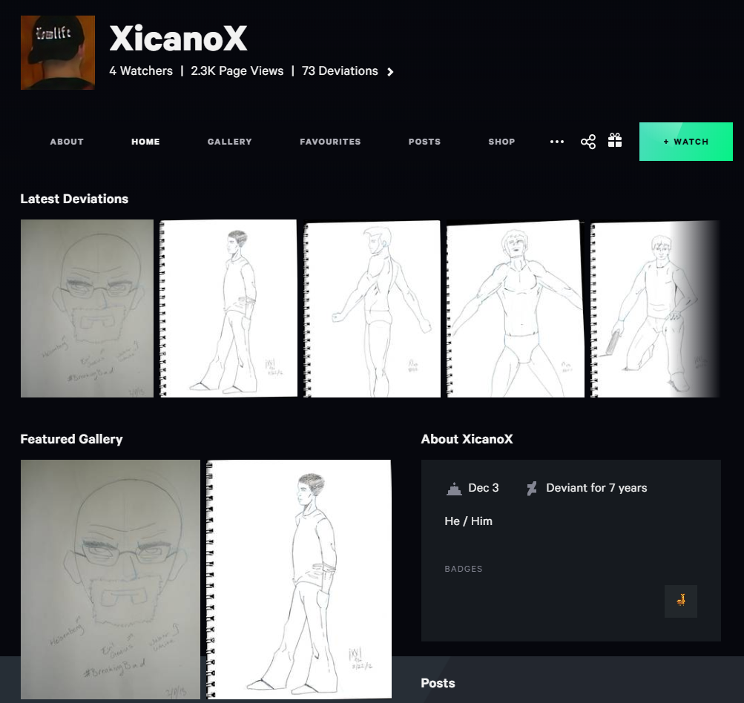Open the share profile icon
The image size is (744, 703).
(x=588, y=142)
